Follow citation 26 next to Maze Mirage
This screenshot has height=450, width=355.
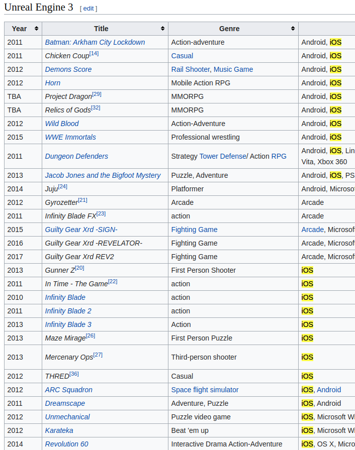[x=91, y=335]
